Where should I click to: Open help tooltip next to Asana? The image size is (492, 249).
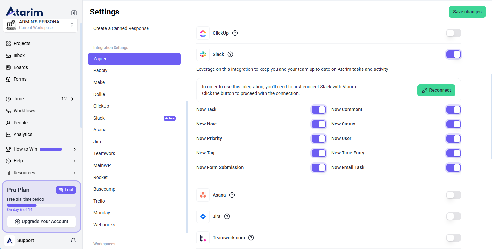(x=232, y=195)
